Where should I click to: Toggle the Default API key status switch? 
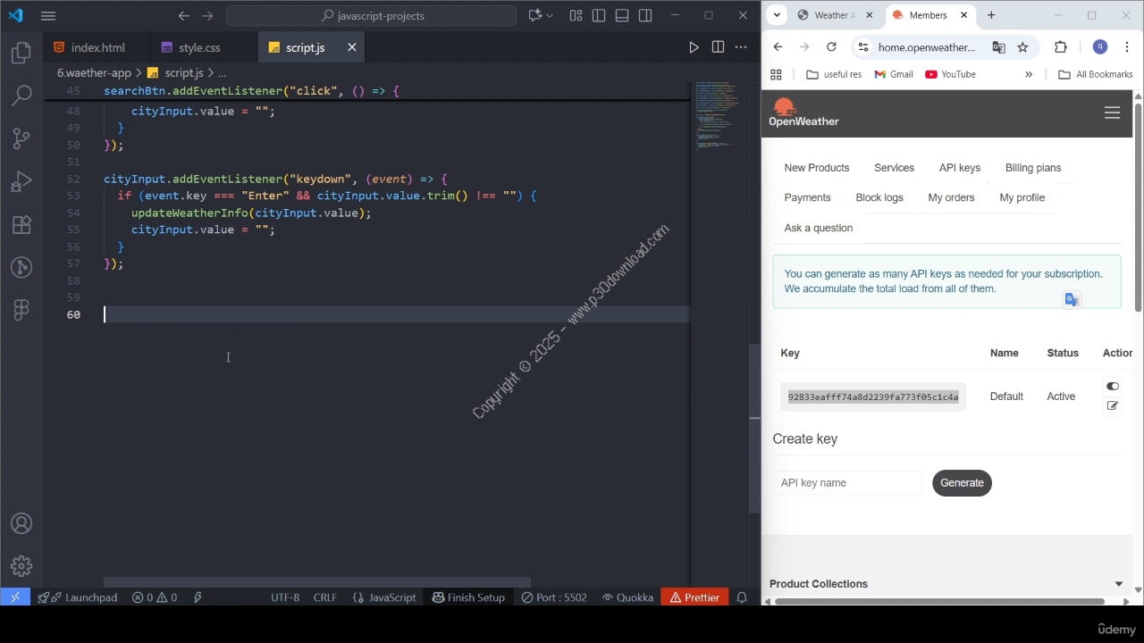click(x=1112, y=387)
